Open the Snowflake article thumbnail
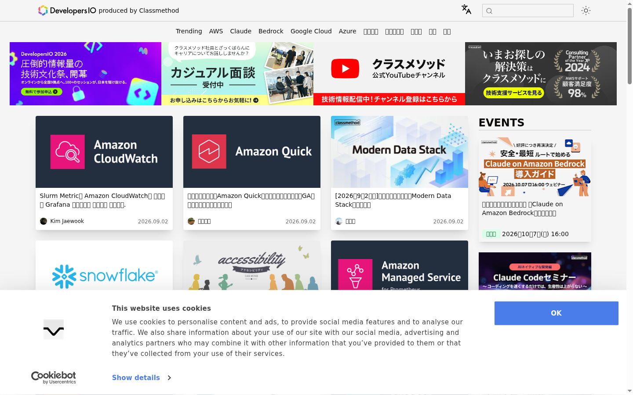 tap(104, 265)
